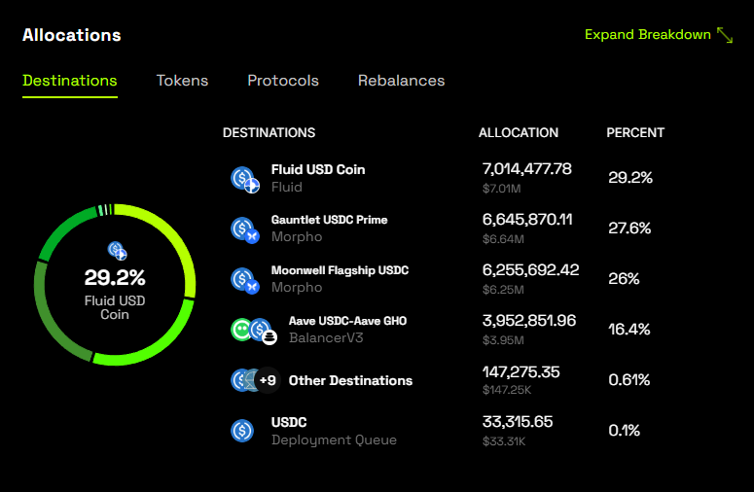Click allocation value 3,952,851.96

pos(529,321)
